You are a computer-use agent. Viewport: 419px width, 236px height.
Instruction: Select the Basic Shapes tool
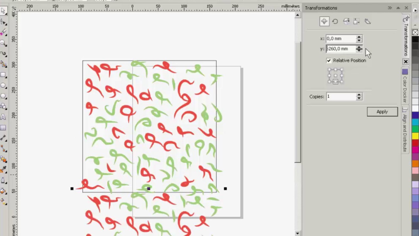[x=3, y=106]
